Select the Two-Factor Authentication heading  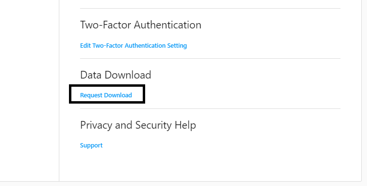pyautogui.click(x=141, y=25)
